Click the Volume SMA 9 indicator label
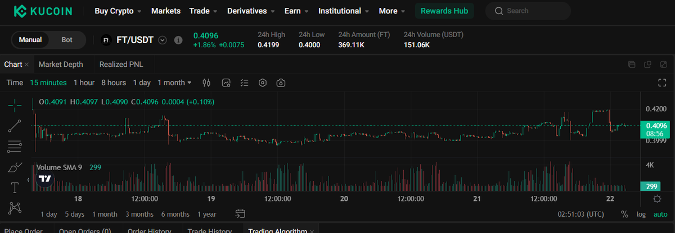Screen dimensions: 675x233 (x=59, y=167)
